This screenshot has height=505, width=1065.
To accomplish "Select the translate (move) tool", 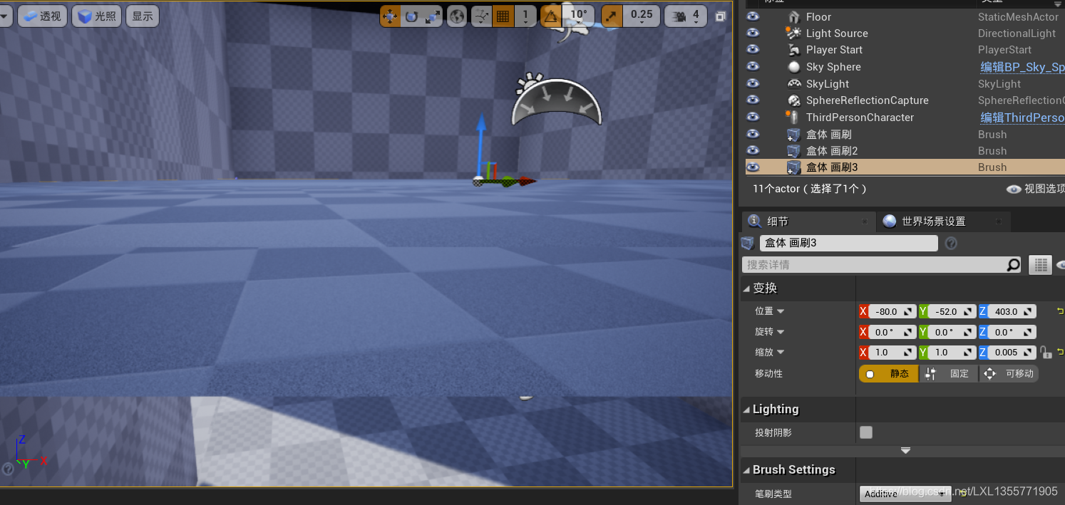I will click(x=390, y=16).
